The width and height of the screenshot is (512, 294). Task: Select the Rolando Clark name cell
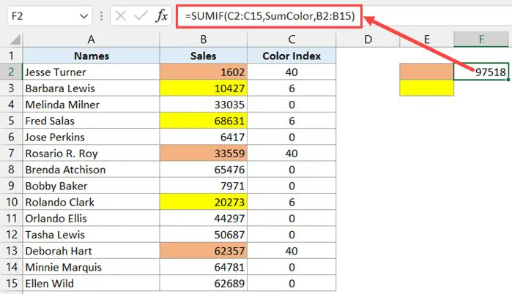91,202
